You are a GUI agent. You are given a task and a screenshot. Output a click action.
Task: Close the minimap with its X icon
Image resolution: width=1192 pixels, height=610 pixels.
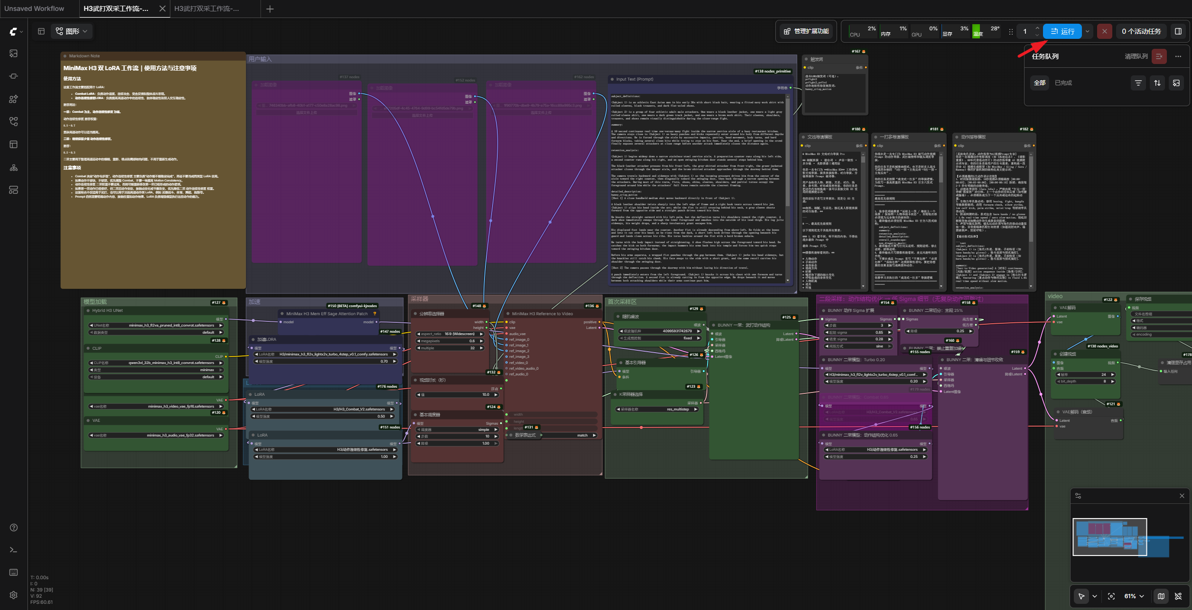[x=1182, y=496]
